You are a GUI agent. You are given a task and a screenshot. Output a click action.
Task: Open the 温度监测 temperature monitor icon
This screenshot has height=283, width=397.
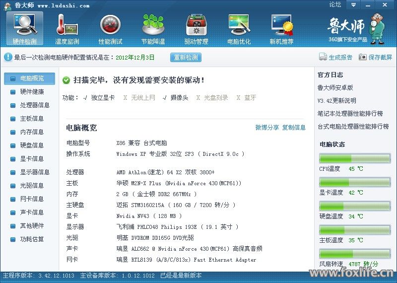pos(67,24)
